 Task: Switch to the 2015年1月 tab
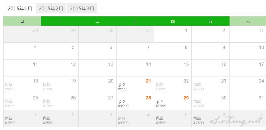20,8
